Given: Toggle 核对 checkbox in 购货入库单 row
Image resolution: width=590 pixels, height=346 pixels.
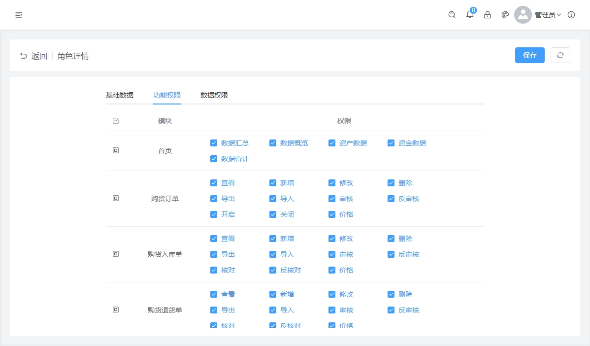Looking at the screenshot, I should tap(214, 270).
